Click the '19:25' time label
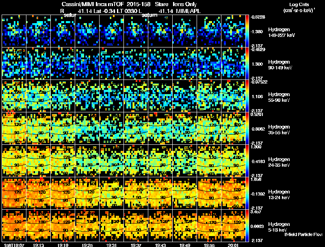Screen dimensions: 325x247 (87, 245)
